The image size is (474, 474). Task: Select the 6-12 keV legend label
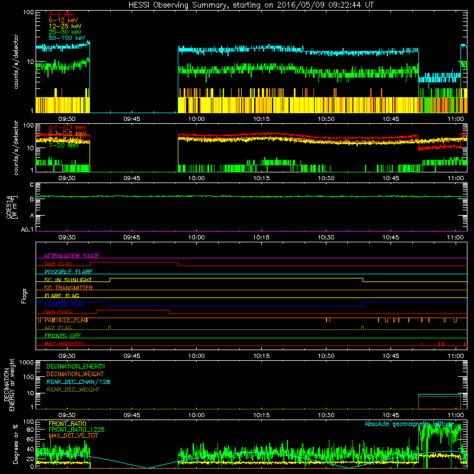tap(63, 20)
